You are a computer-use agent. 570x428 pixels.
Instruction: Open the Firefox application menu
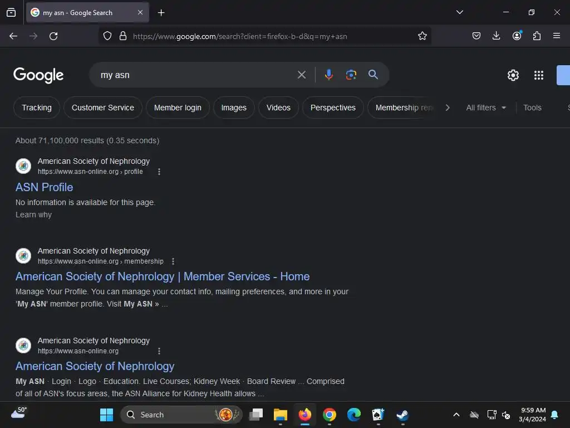[x=557, y=36]
